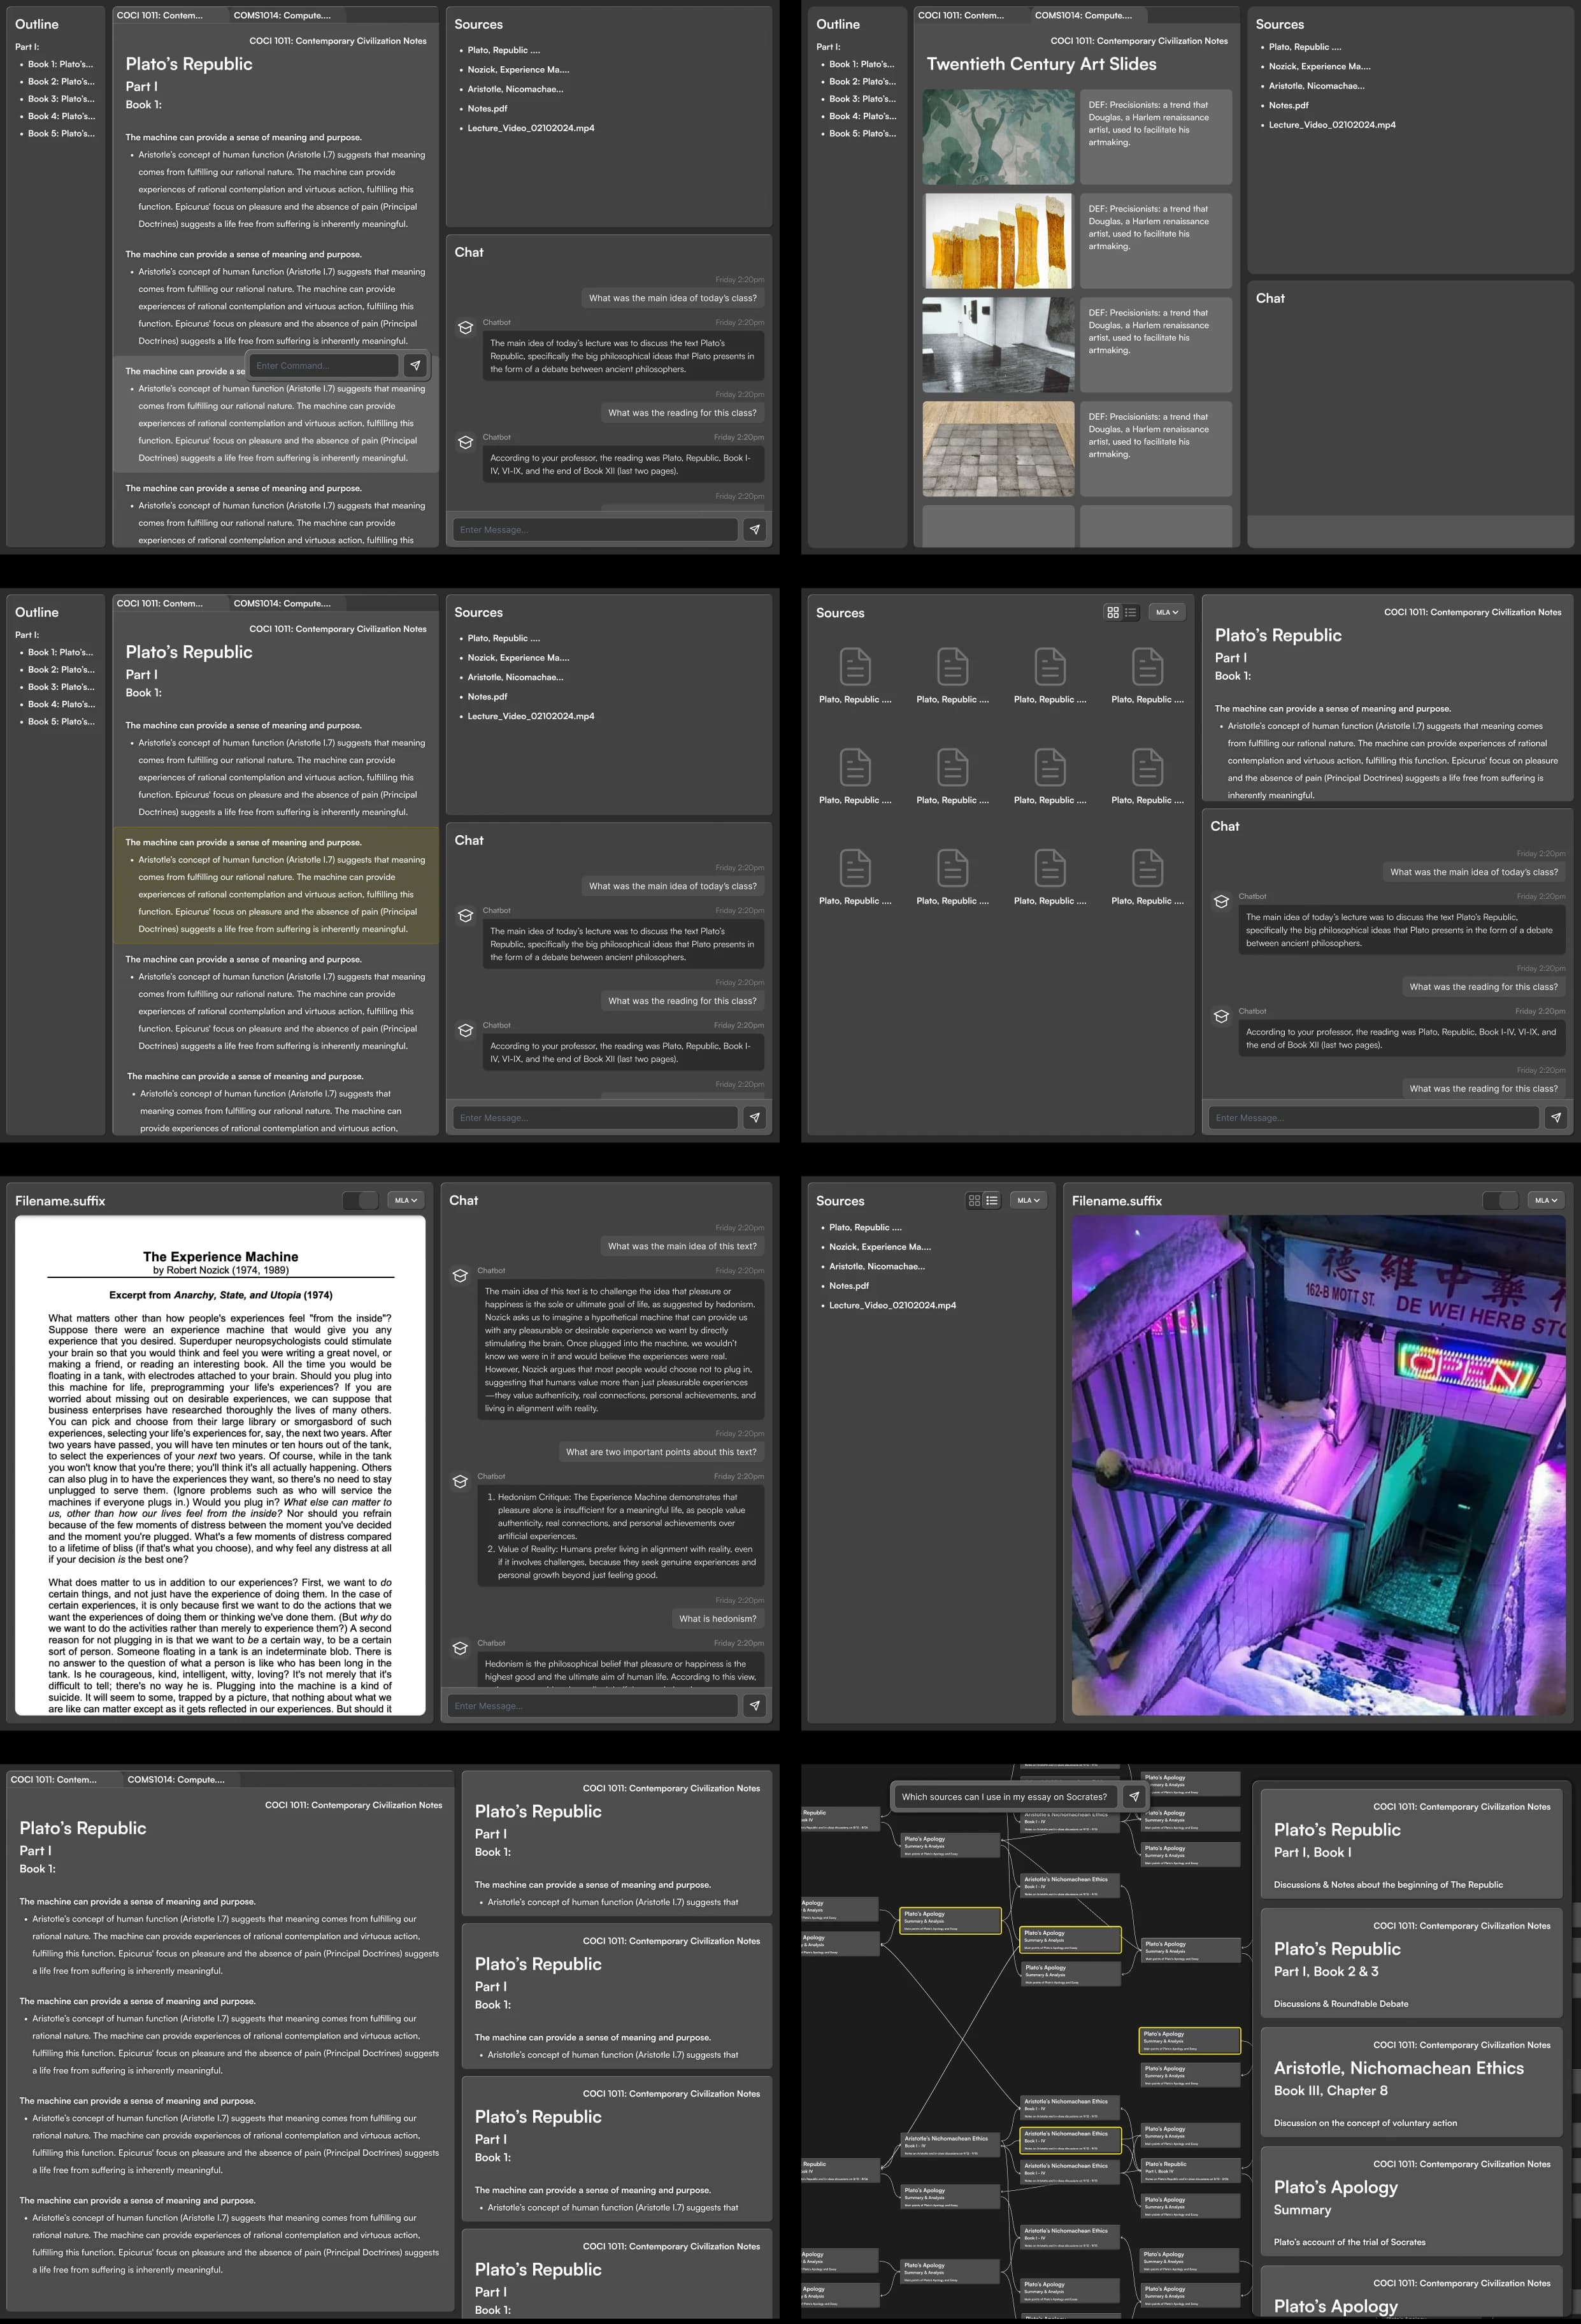Toggle switch in header above neon staircase photo
Screen dimensions: 1581x2324
[x=1500, y=1200]
